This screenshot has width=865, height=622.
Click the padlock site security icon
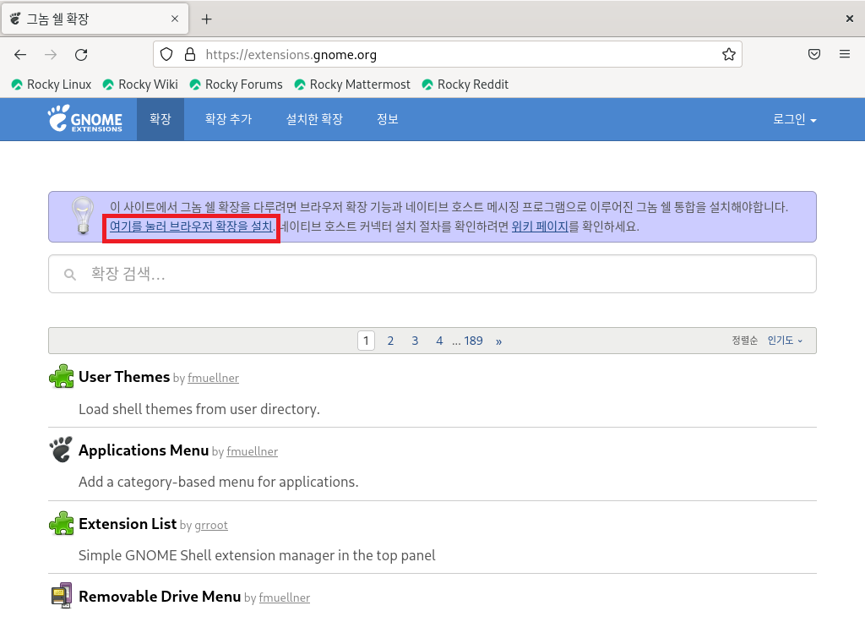190,54
